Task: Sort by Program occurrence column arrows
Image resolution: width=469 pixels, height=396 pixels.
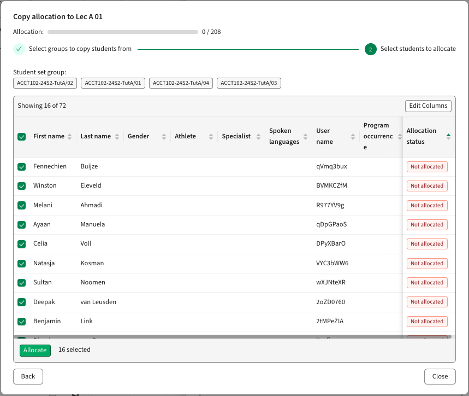Action: click(x=400, y=137)
